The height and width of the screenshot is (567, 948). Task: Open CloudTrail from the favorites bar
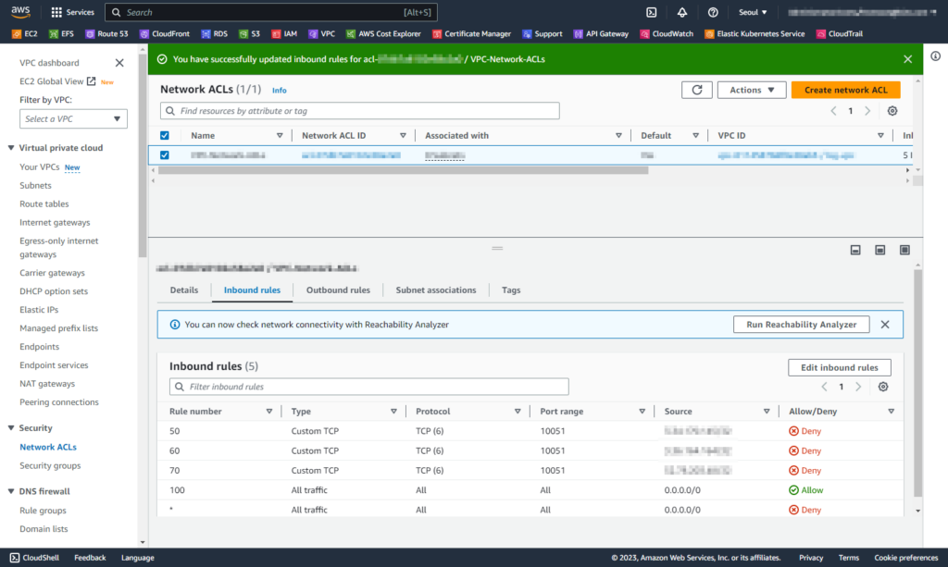coord(839,34)
